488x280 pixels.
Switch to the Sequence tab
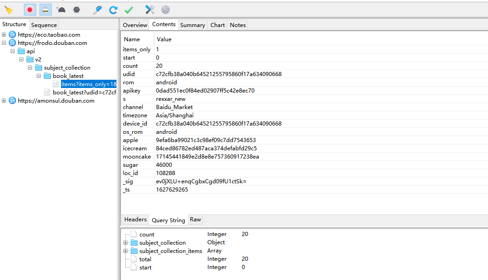pos(44,25)
